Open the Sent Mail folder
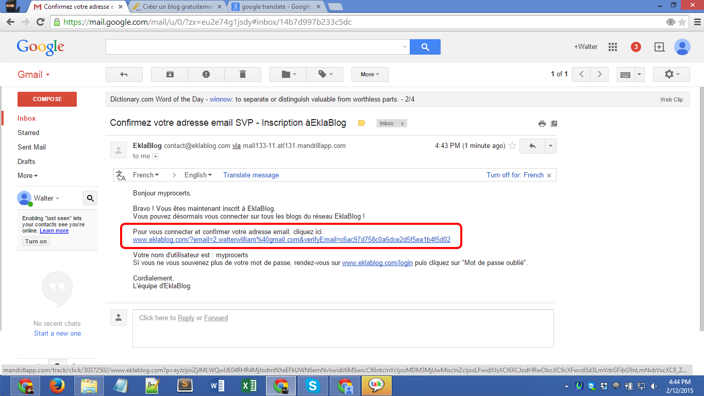The height and width of the screenshot is (396, 704). click(x=32, y=147)
